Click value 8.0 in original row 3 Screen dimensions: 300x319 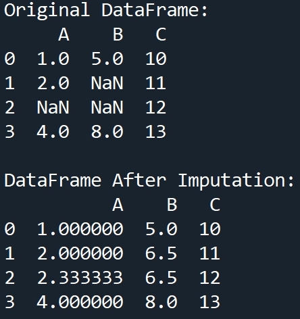tap(107, 132)
